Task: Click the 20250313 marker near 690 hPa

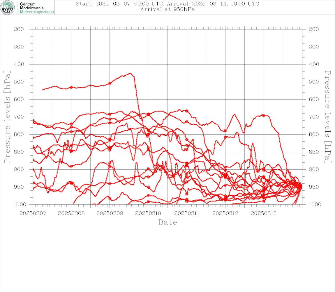Action: point(264,115)
